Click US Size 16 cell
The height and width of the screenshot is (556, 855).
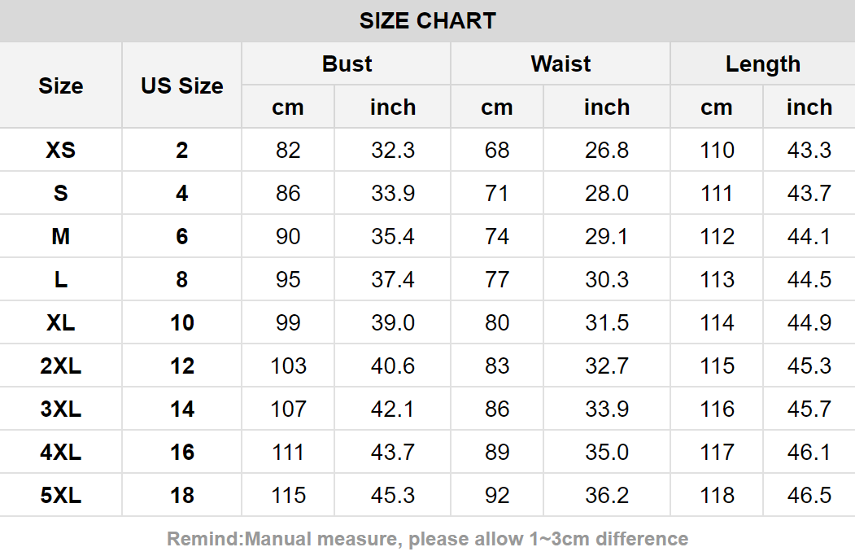(x=182, y=453)
